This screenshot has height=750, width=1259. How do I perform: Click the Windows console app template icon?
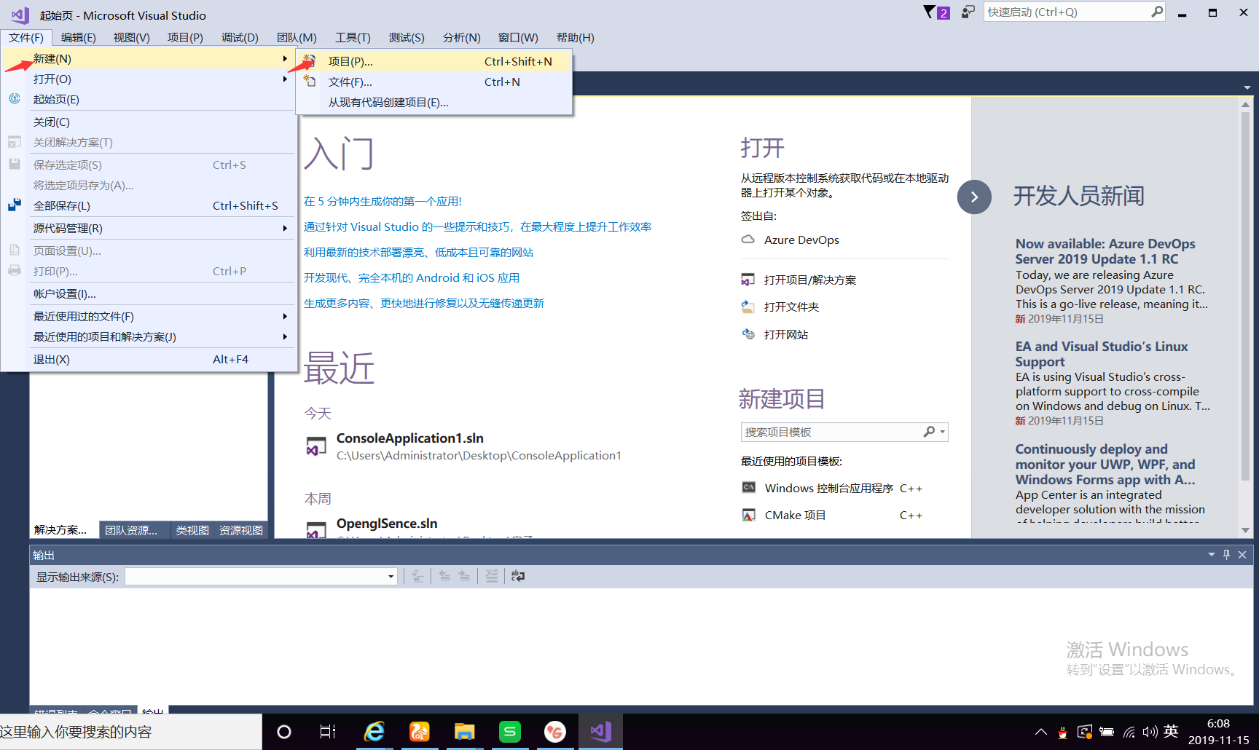(x=748, y=488)
